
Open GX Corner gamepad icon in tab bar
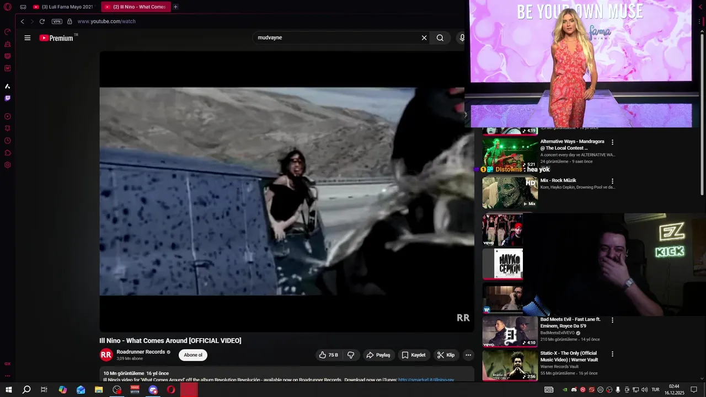(23, 7)
